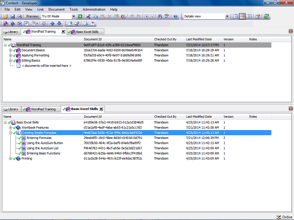The width and height of the screenshot is (294, 220).
Task: Open the View menu
Action: pyautogui.click(x=28, y=9)
